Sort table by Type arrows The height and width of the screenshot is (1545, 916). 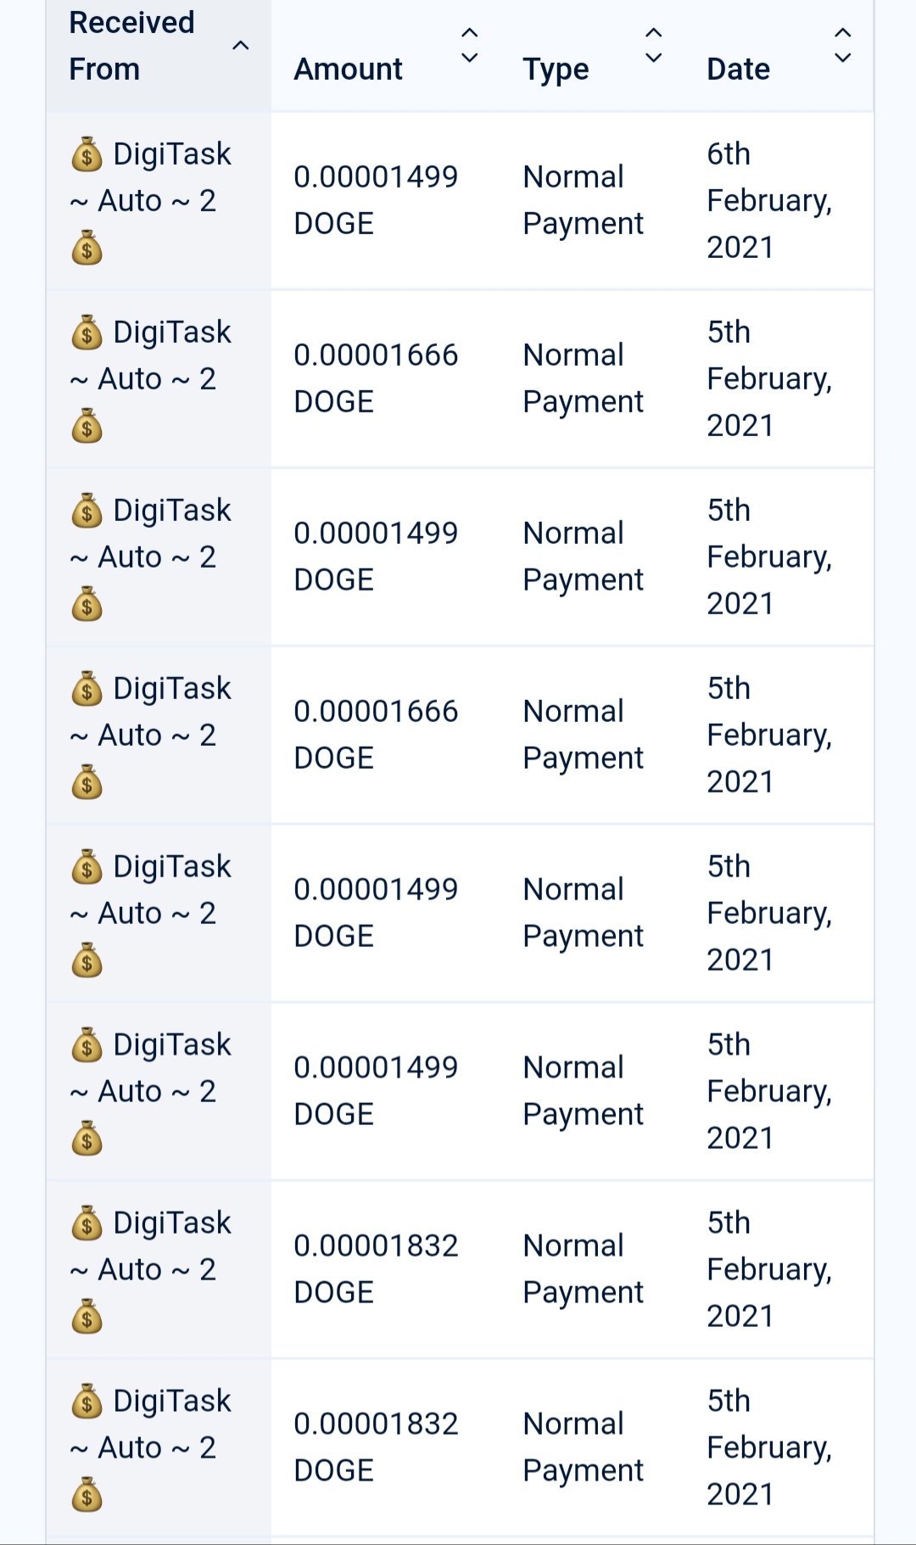tap(653, 45)
